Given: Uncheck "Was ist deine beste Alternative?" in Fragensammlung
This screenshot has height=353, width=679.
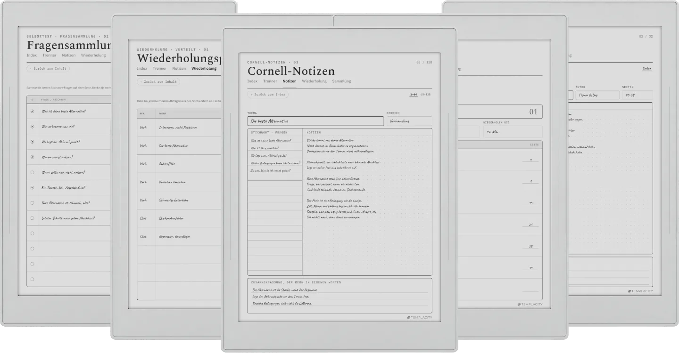Looking at the screenshot, I should [x=32, y=112].
